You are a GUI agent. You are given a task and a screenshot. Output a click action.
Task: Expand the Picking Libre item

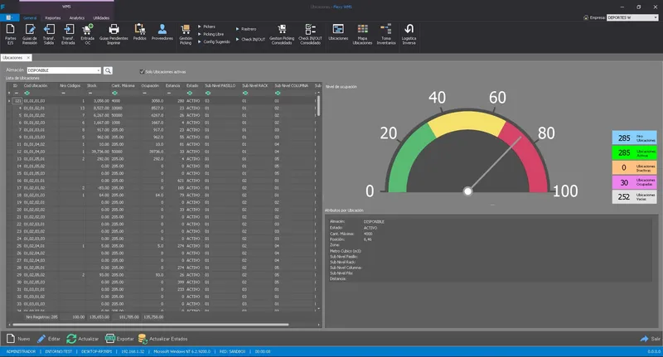211,34
